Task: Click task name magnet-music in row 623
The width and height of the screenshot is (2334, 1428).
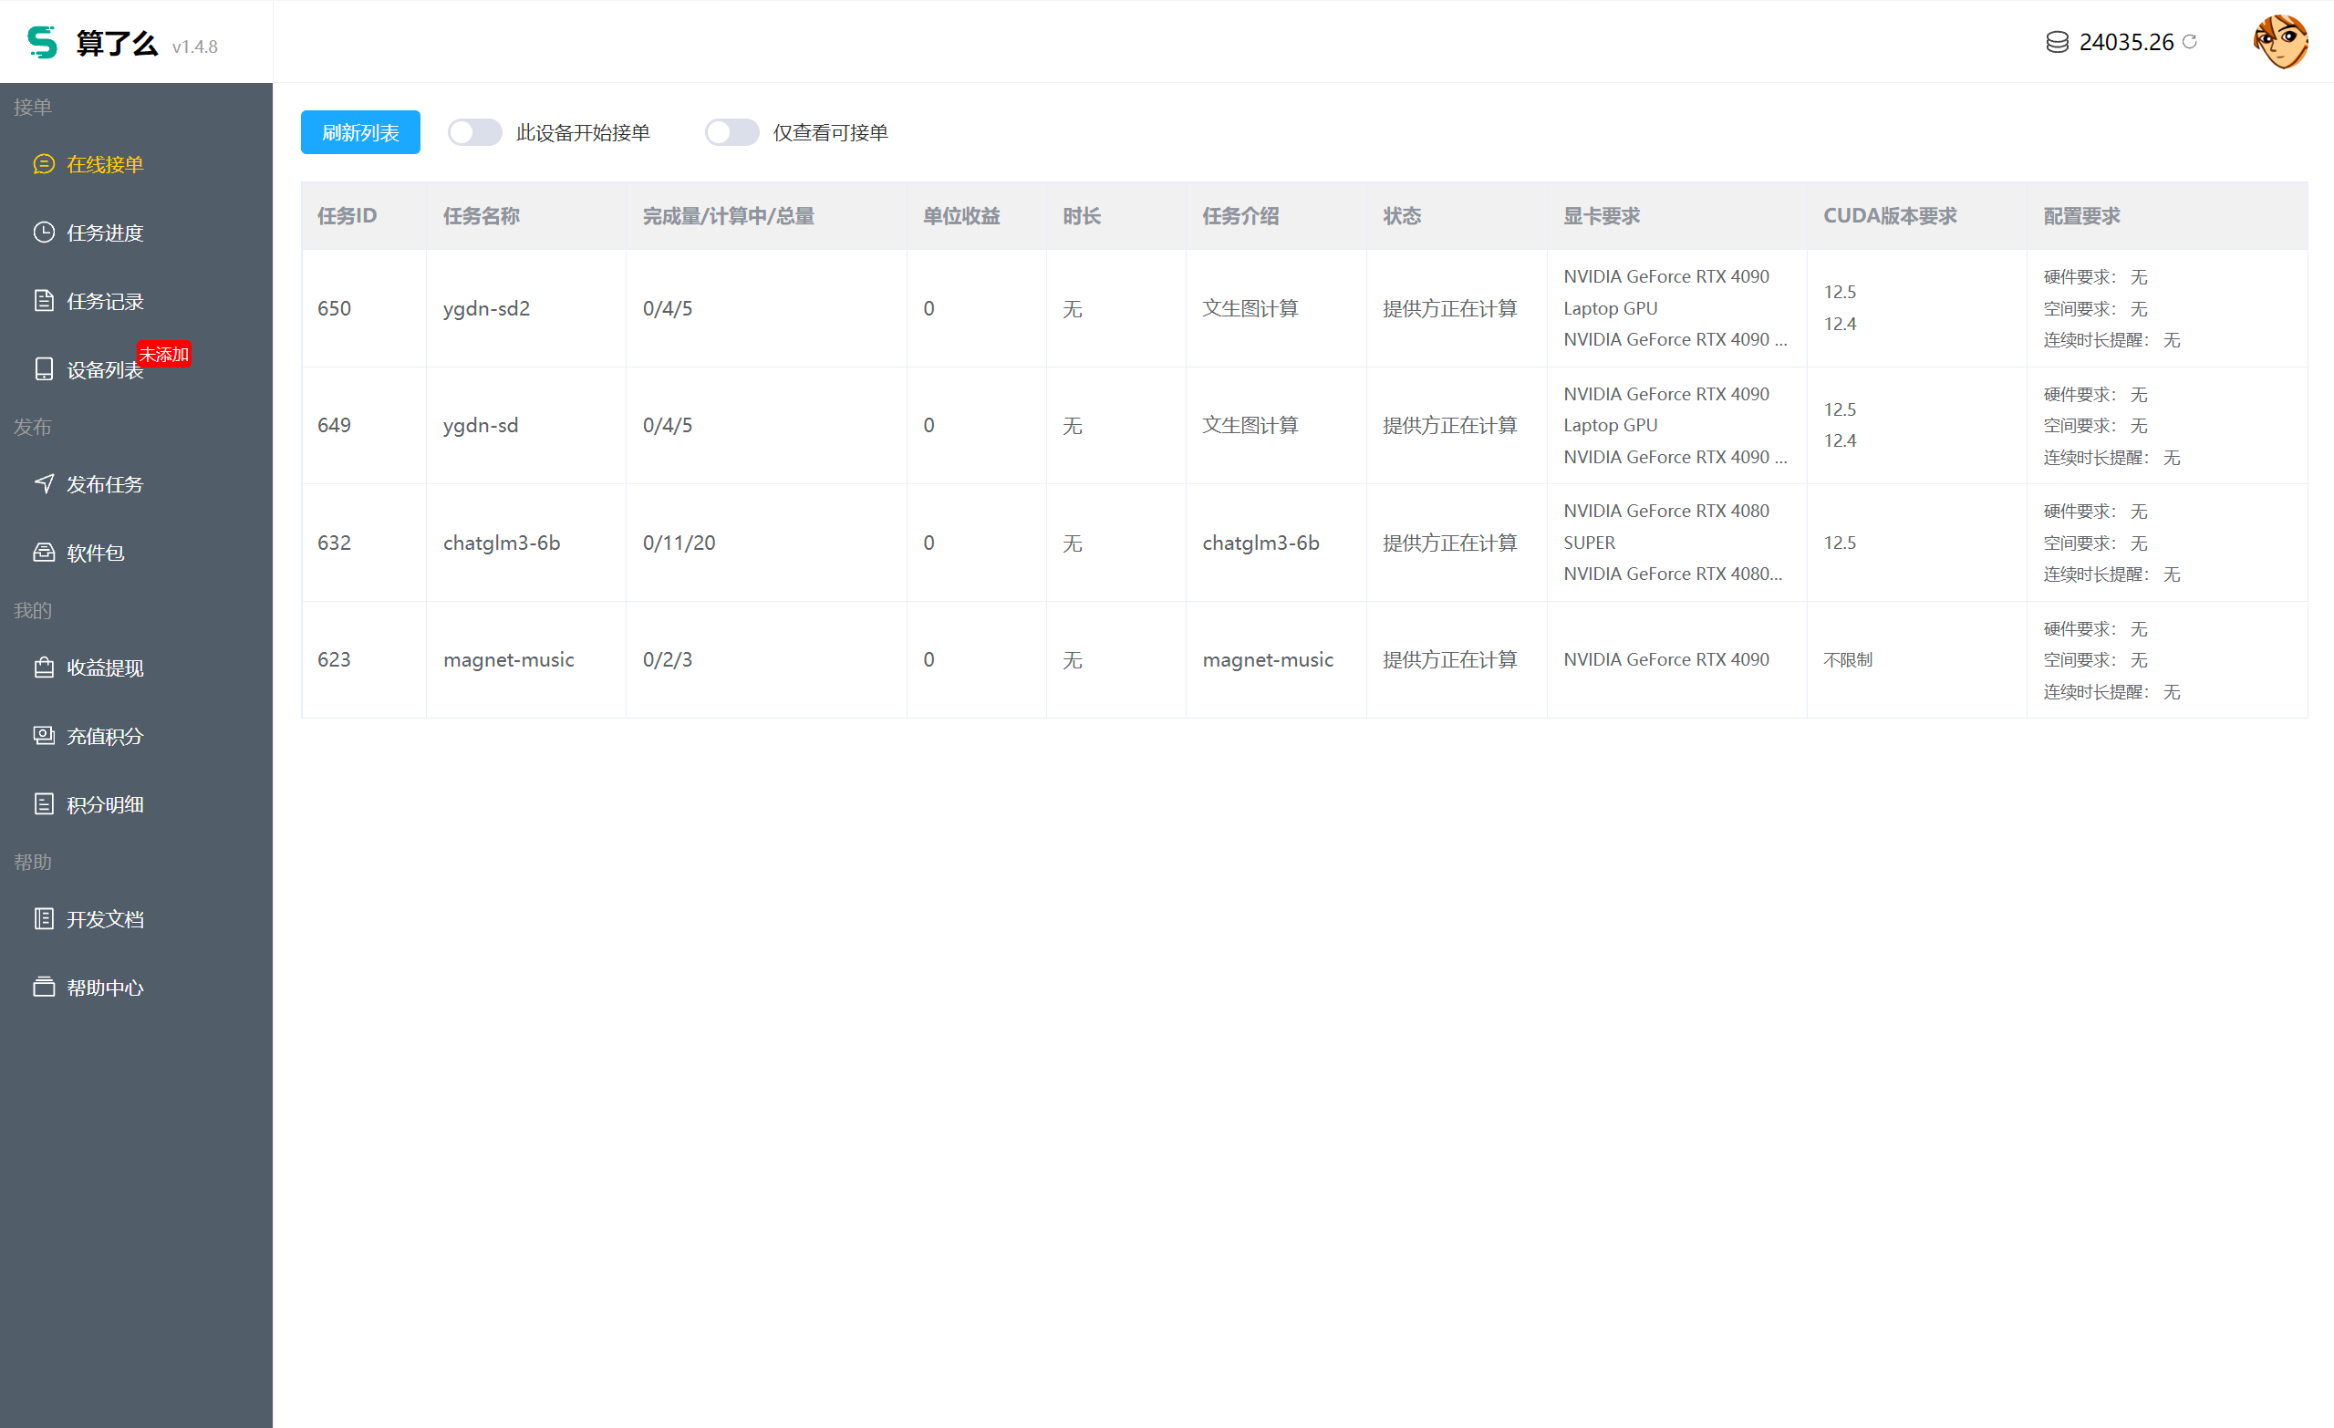Action: [x=508, y=659]
